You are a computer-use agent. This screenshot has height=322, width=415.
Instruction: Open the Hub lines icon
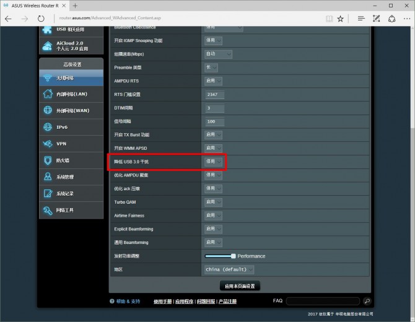point(361,19)
